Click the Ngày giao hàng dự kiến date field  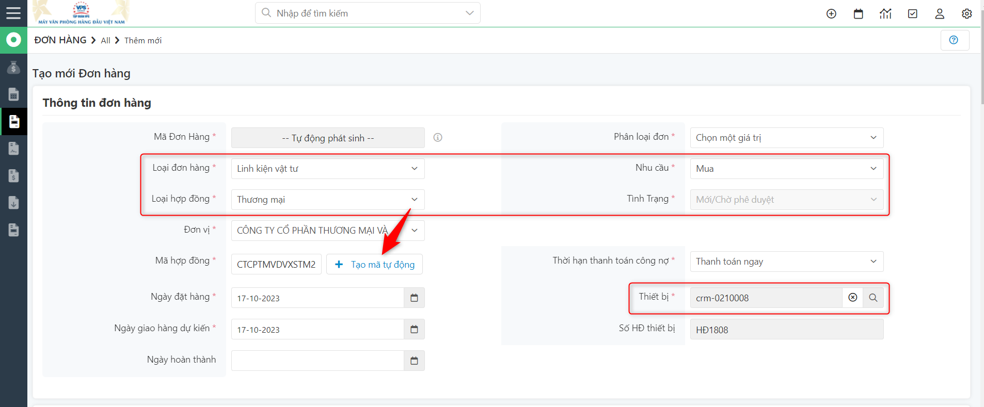point(318,329)
